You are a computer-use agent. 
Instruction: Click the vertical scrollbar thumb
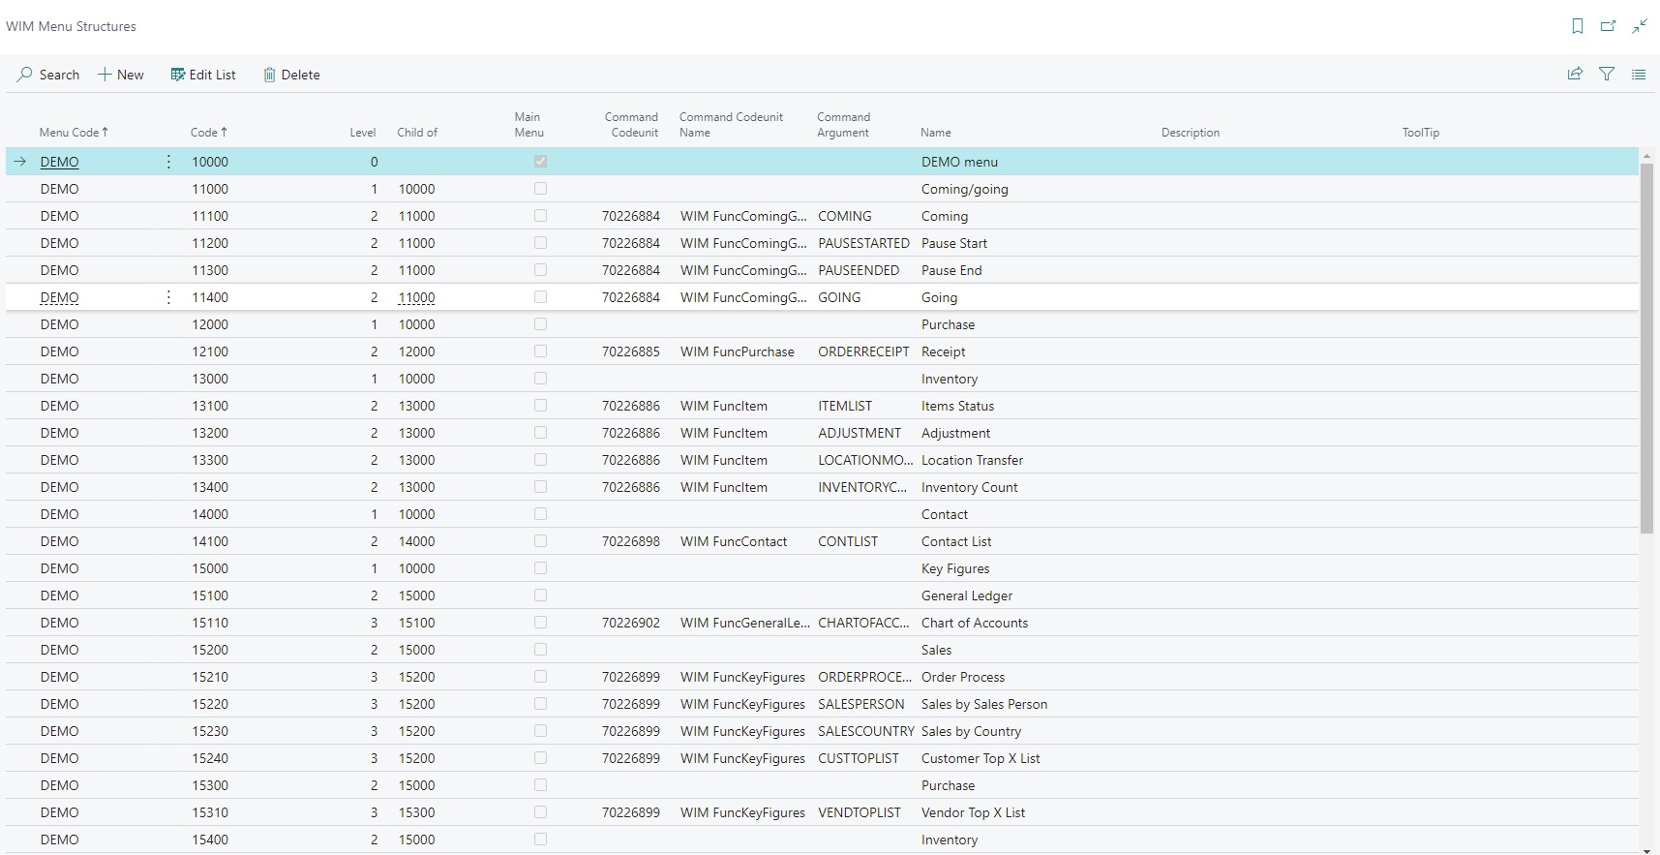pos(1647,349)
